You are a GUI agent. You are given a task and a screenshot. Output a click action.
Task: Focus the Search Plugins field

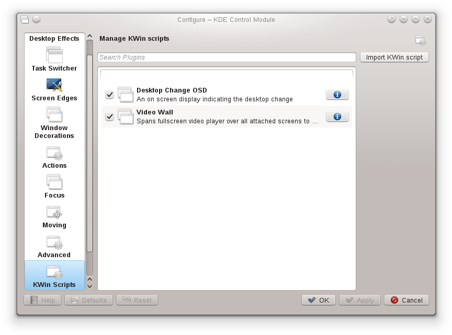227,57
